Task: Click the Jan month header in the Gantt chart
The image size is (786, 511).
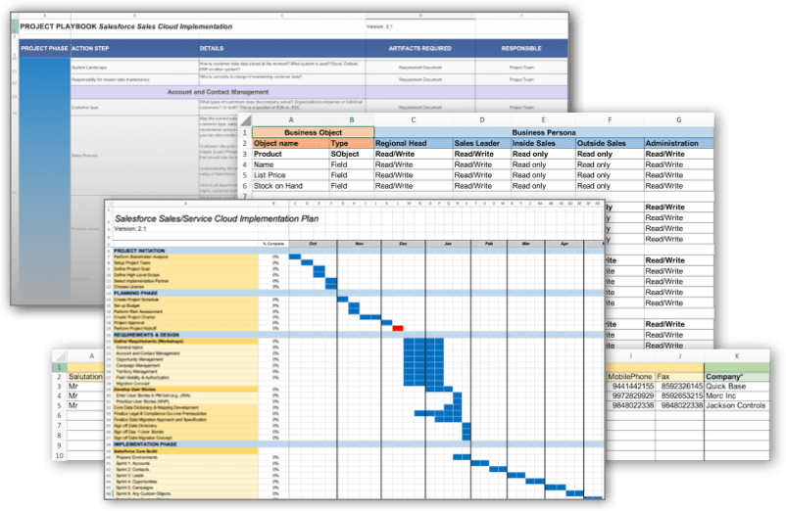Action: 448,244
